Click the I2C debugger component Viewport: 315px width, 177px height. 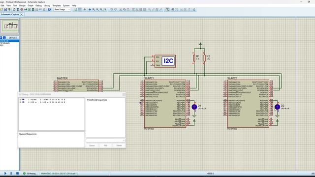pos(165,61)
